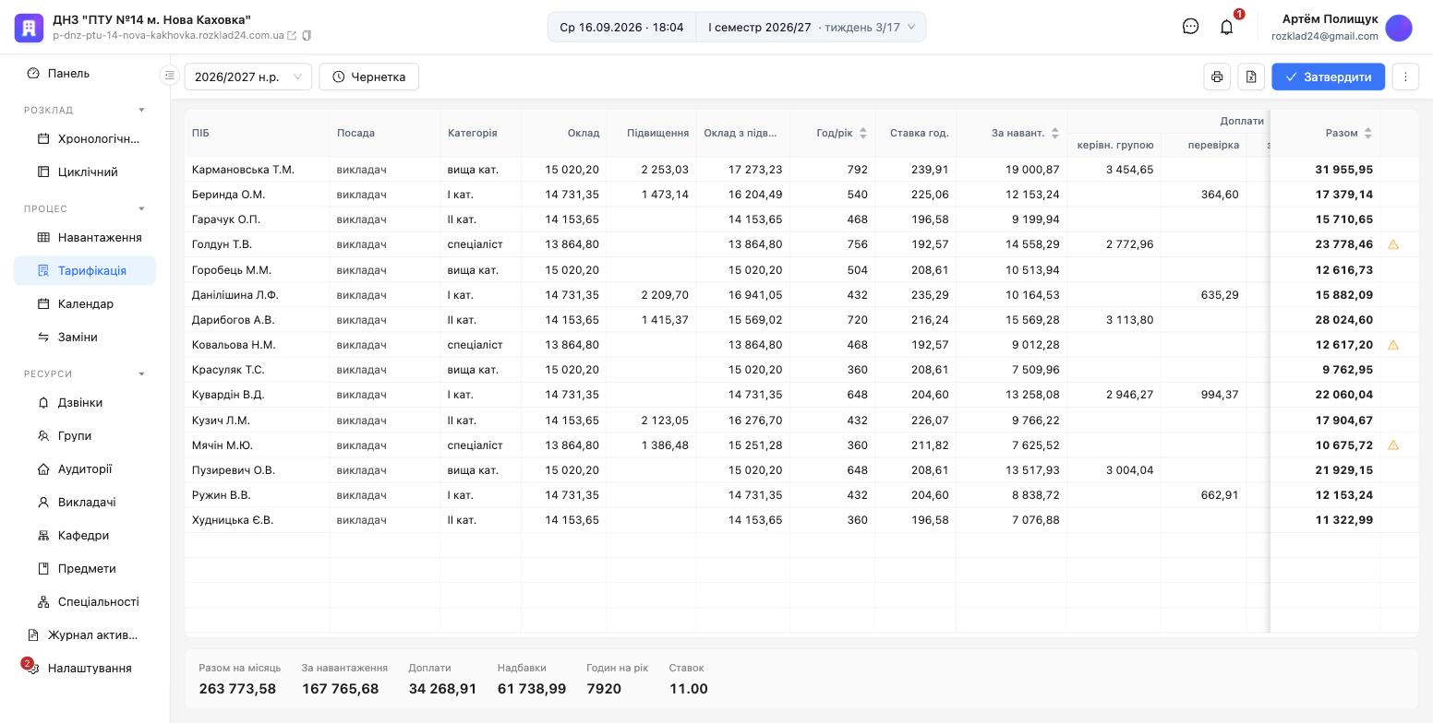Click the Чернетка status button
This screenshot has height=723, width=1433.
368,77
